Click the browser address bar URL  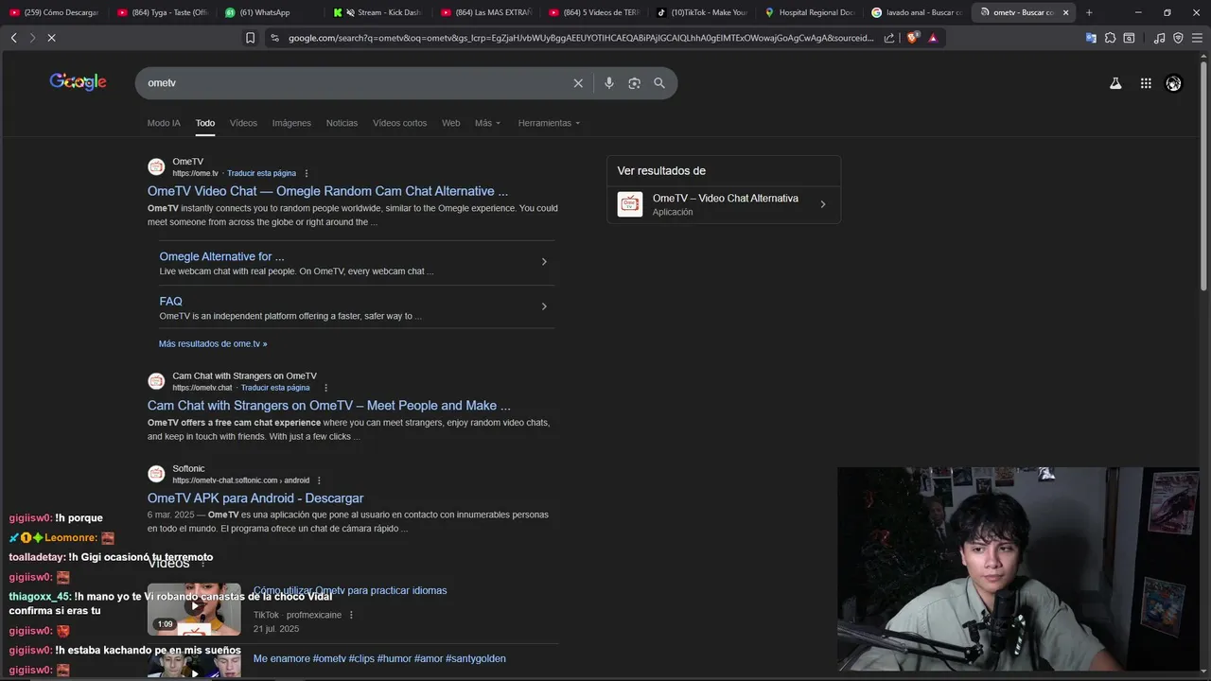pos(581,38)
